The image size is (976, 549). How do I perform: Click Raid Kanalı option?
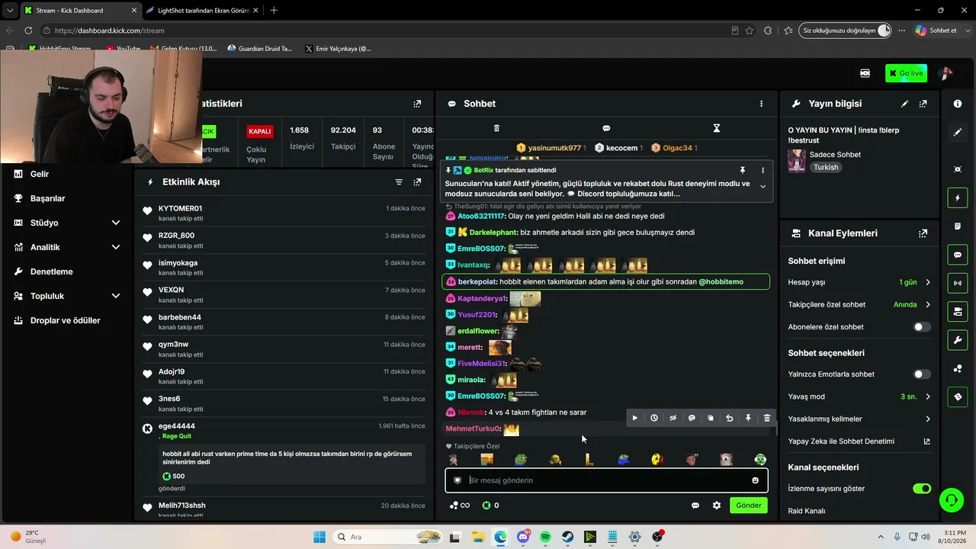(x=807, y=511)
